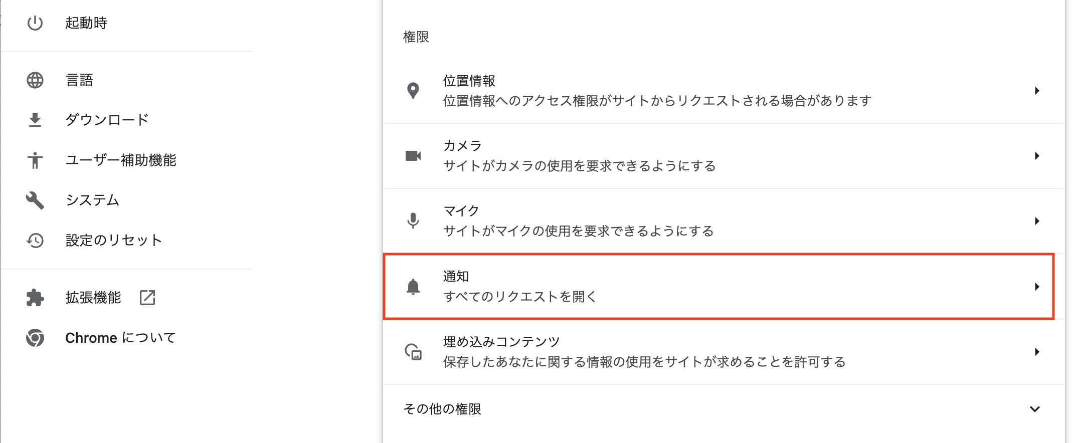Open the カメラ row arrow

click(1037, 156)
